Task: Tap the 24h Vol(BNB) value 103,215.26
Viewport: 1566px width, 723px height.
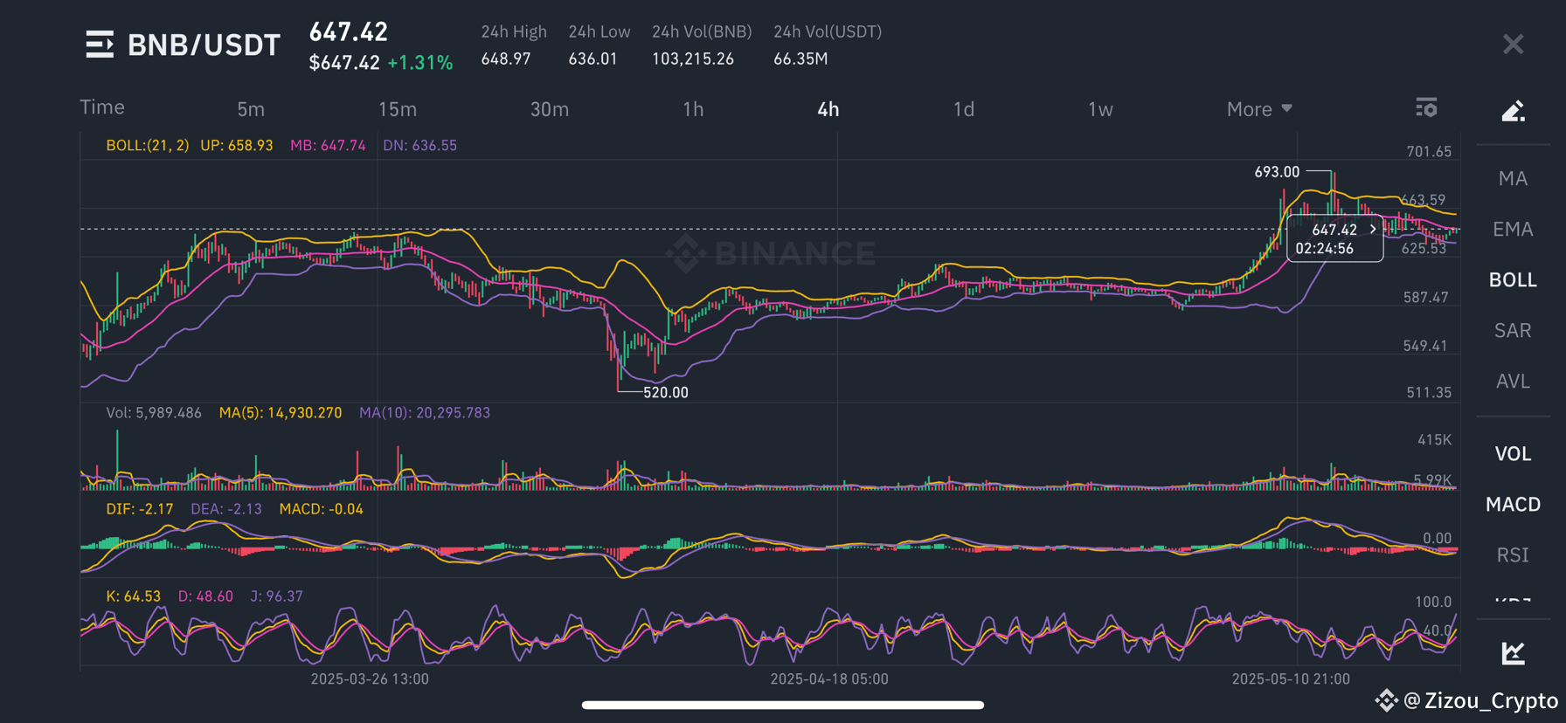Action: (693, 59)
